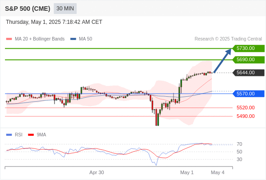Click the 5520.00 support level label
266x180 pixels.
pyautogui.click(x=245, y=108)
